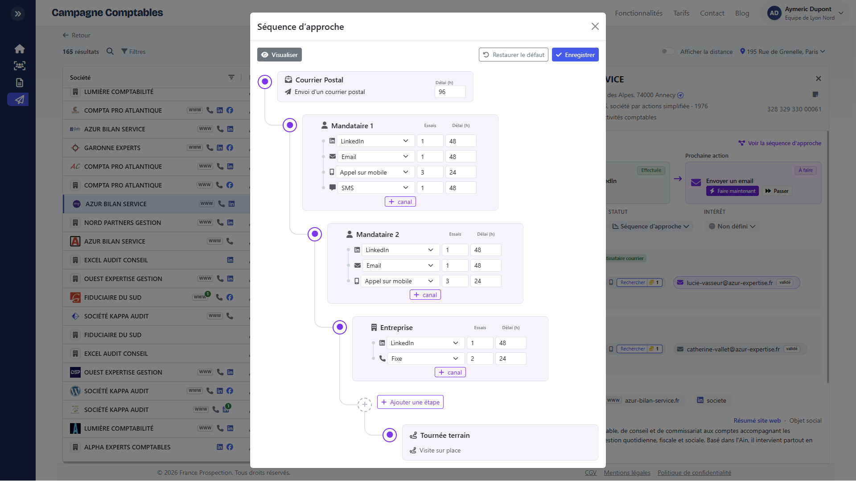Click the Société column filter icon
This screenshot has width=856, height=481.
231,77
